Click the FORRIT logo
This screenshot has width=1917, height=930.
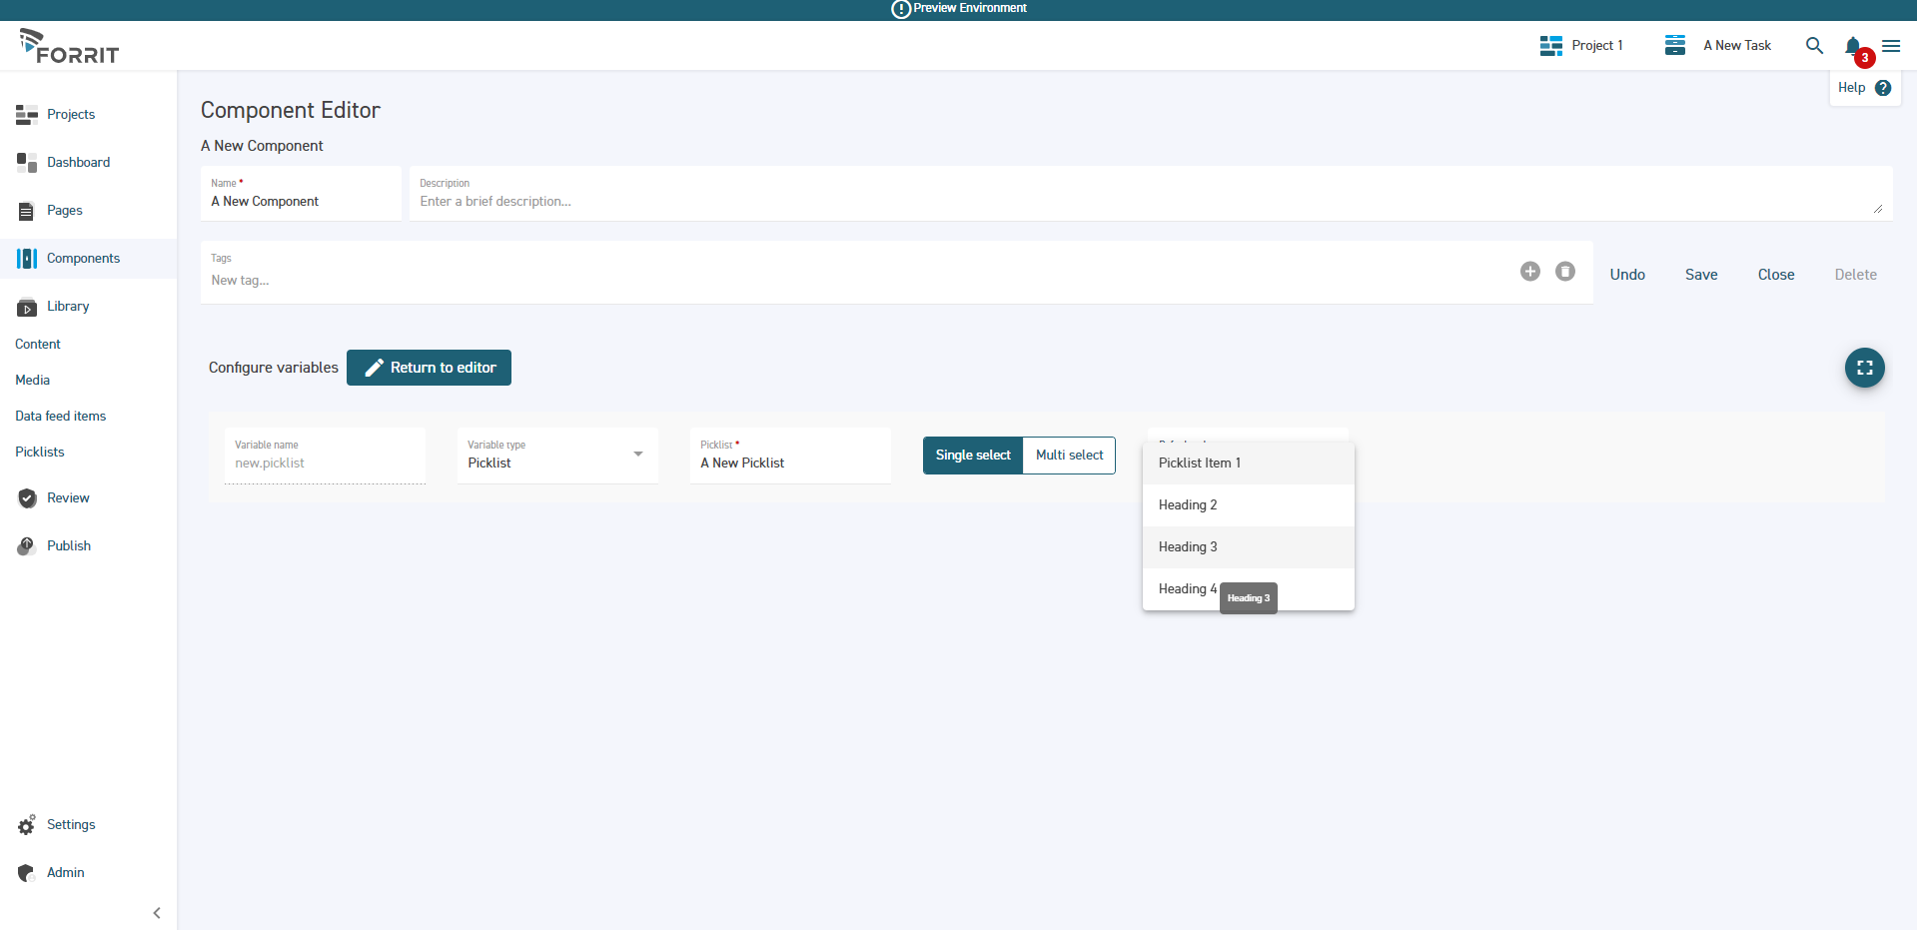pyautogui.click(x=69, y=47)
